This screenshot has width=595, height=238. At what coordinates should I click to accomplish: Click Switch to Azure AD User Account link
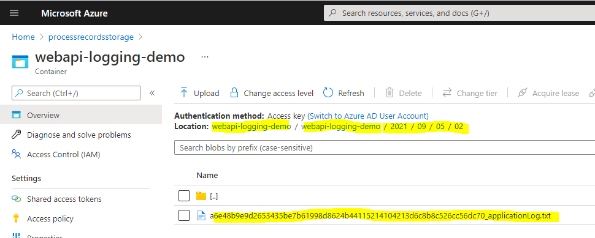tap(367, 116)
